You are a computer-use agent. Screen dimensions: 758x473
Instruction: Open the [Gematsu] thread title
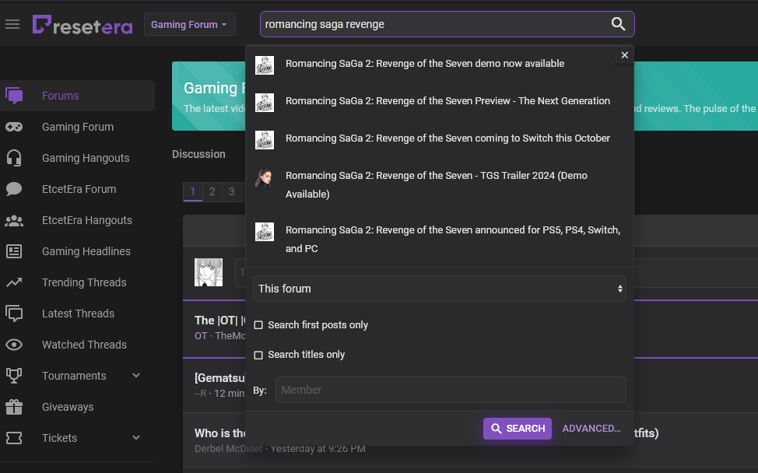click(x=220, y=378)
